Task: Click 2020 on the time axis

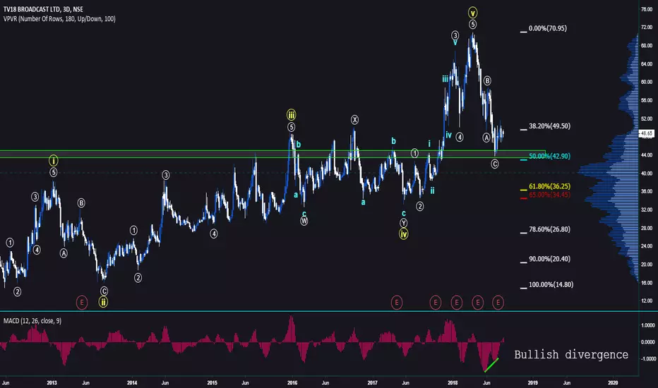Action: coord(613,382)
